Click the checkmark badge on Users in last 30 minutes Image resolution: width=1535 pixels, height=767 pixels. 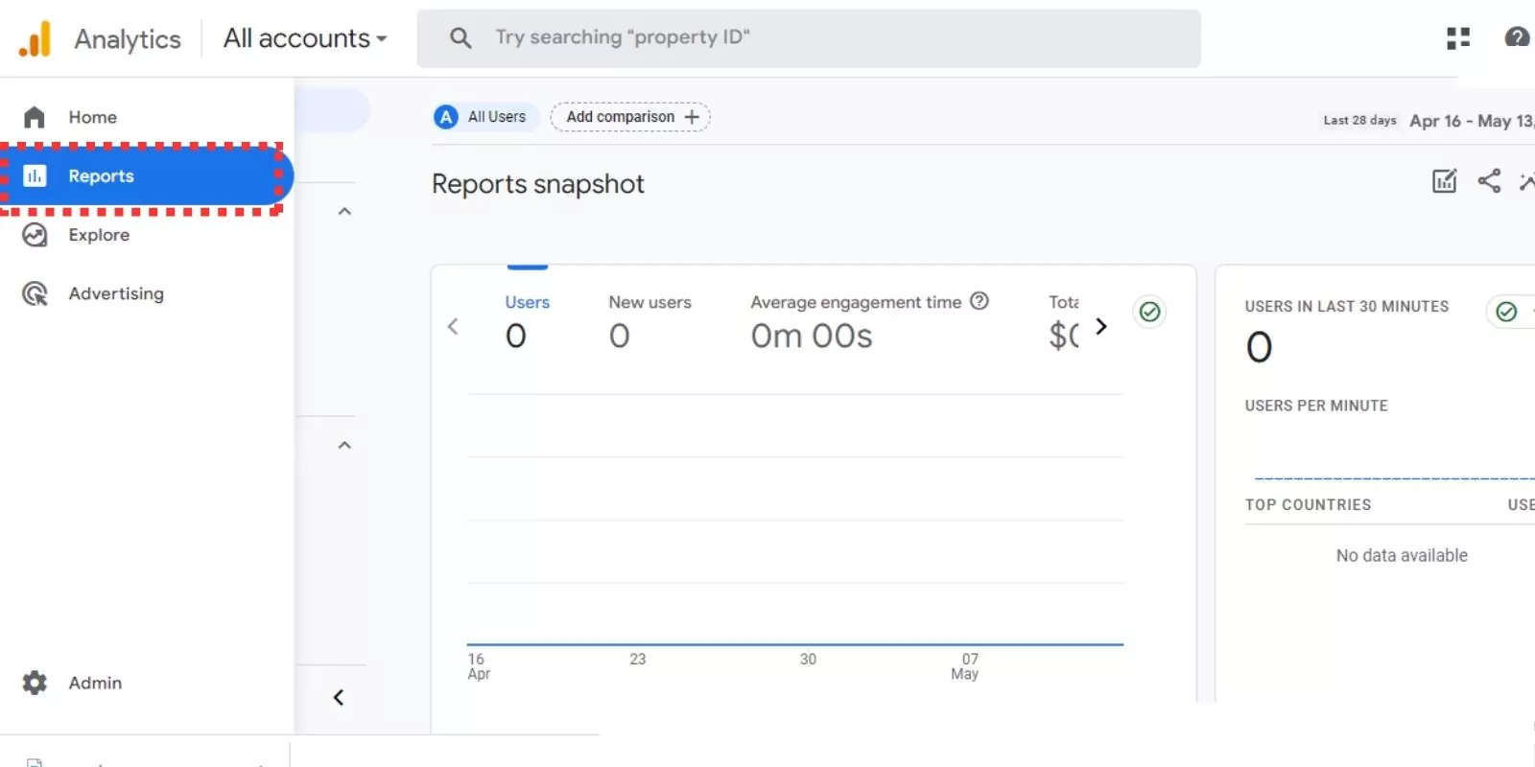click(x=1506, y=312)
